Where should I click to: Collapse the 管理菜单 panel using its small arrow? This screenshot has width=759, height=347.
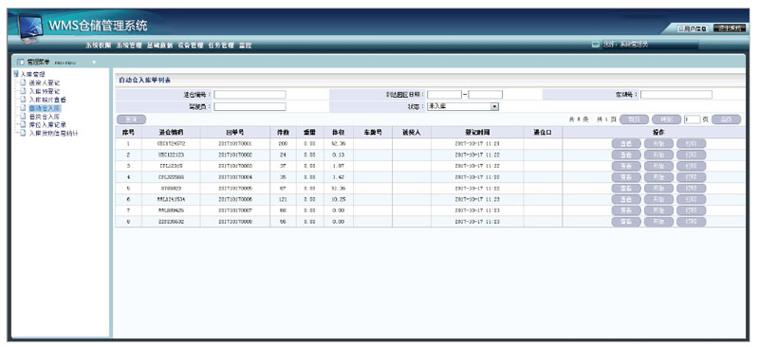(x=93, y=62)
